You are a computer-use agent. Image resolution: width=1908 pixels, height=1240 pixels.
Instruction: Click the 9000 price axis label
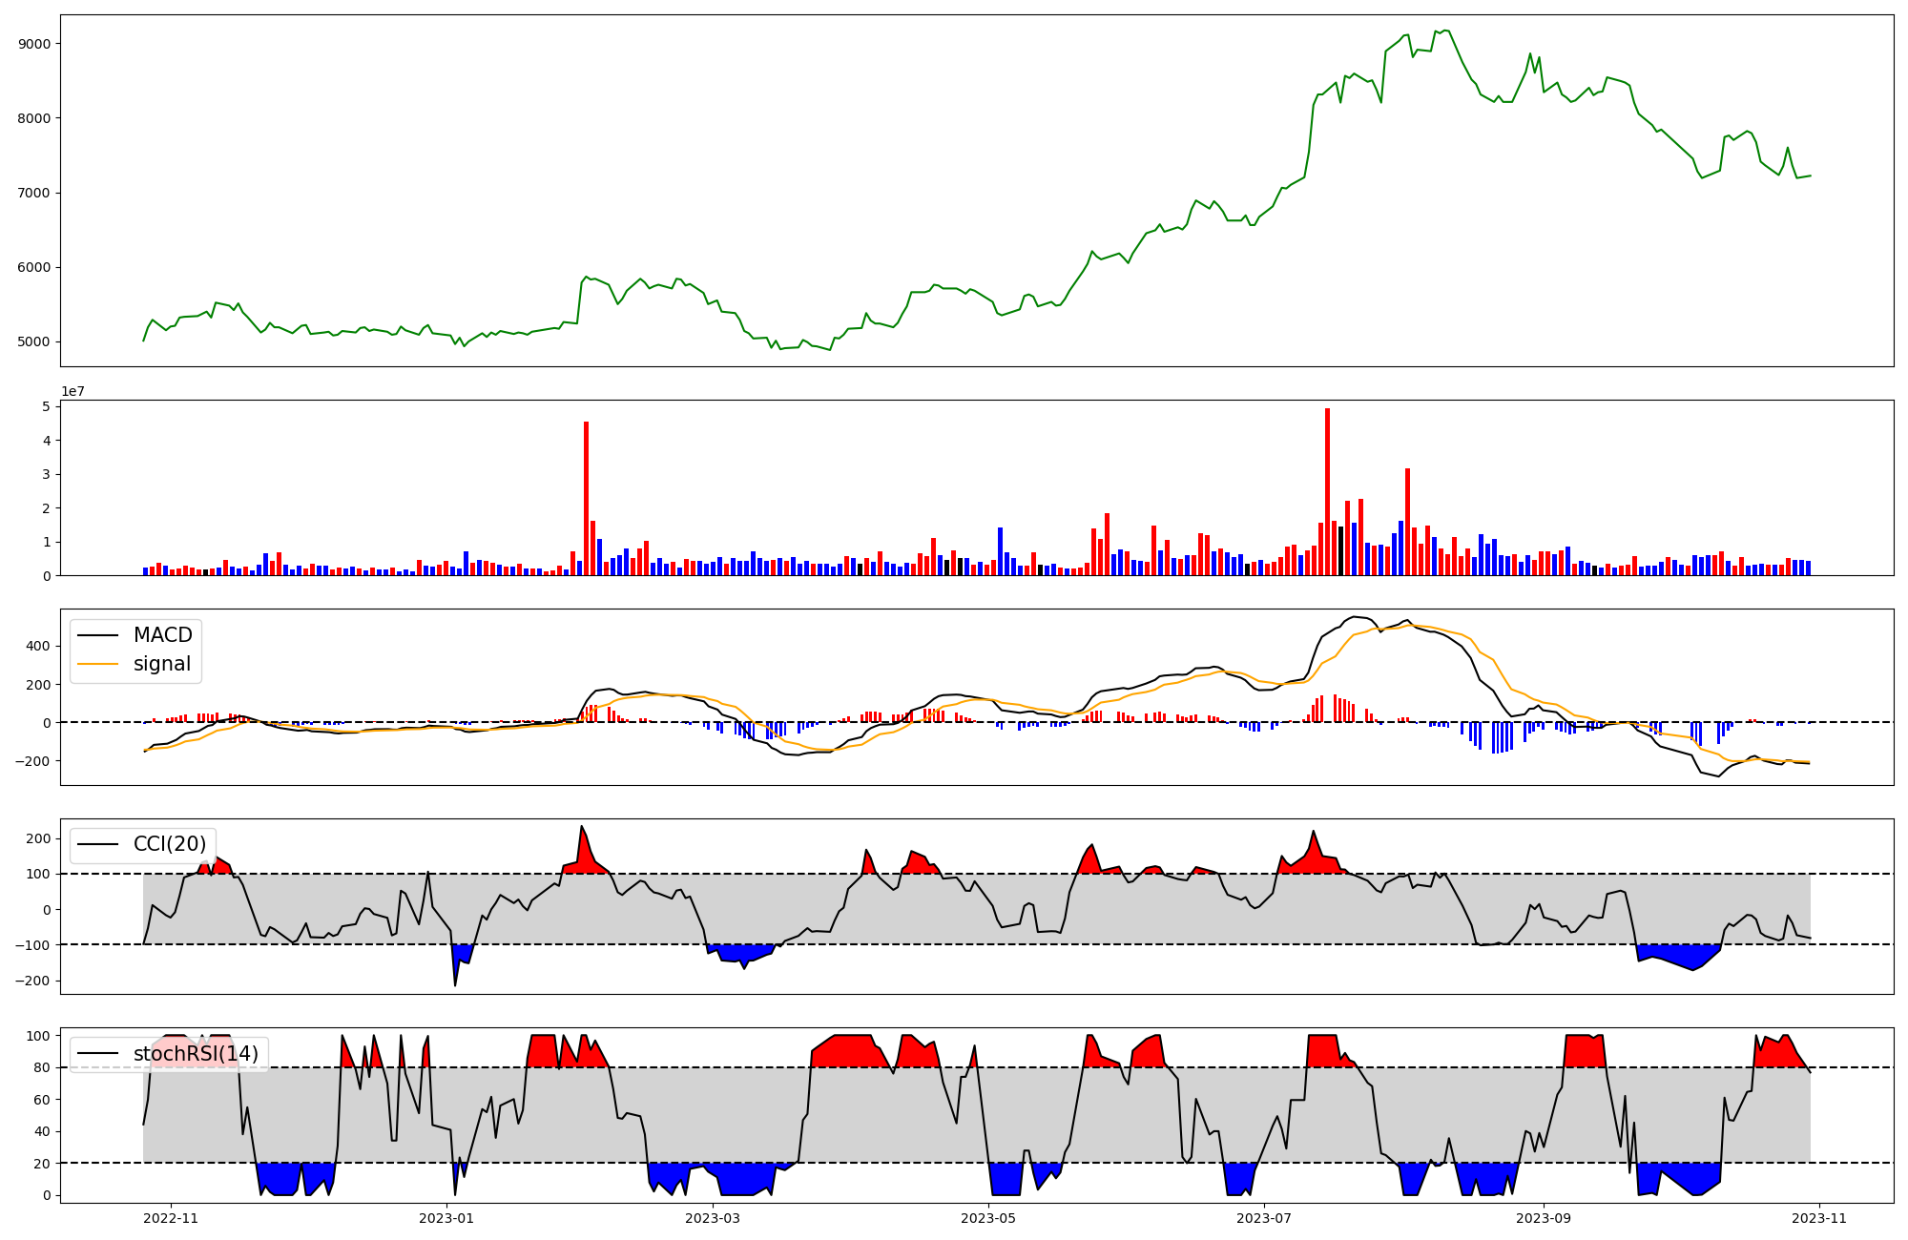(x=34, y=44)
